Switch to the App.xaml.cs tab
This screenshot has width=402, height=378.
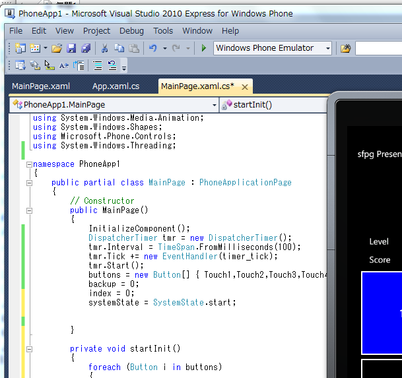click(116, 86)
